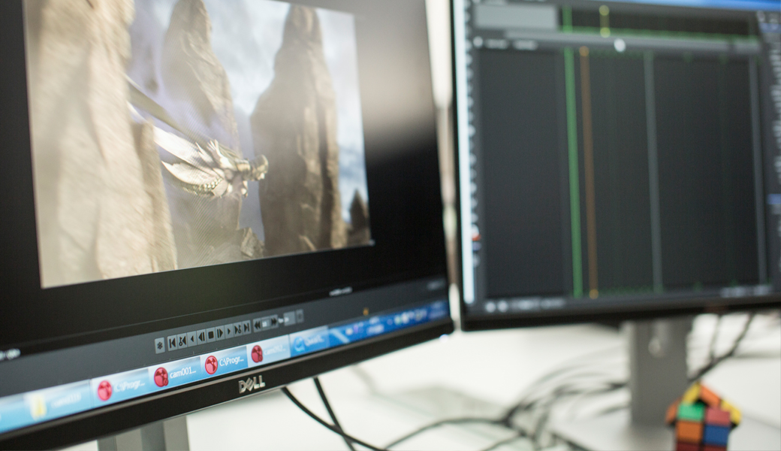Go to next keyframe in playback bar
Screen dimensions: 781x451
(237, 329)
